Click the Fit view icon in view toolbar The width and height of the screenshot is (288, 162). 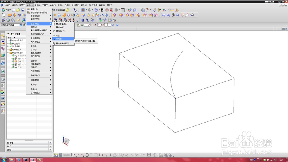(83, 10)
